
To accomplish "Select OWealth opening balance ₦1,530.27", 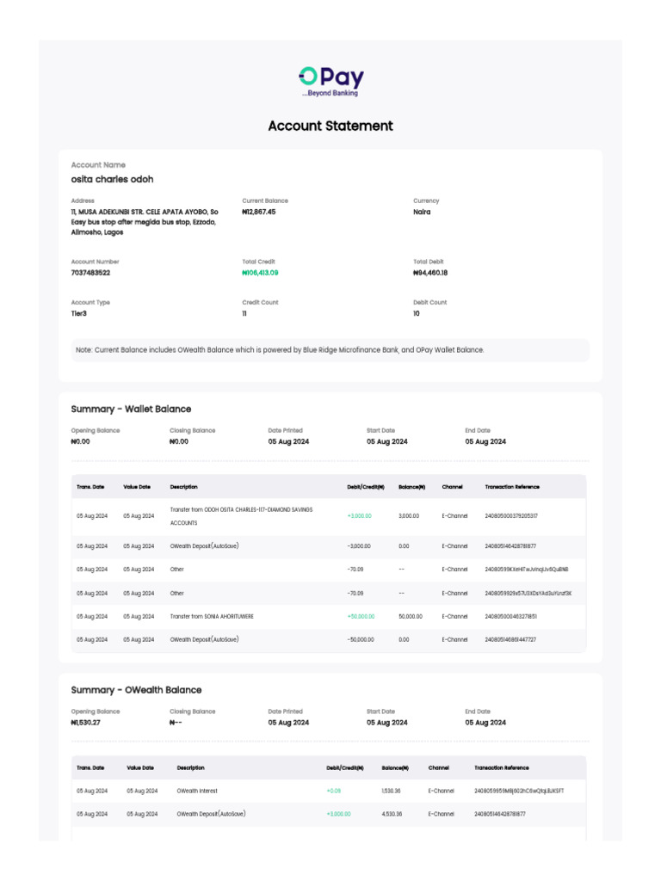I will (x=85, y=723).
